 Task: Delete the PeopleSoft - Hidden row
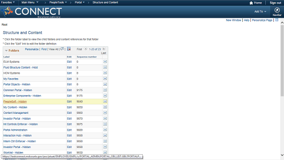point(105,101)
